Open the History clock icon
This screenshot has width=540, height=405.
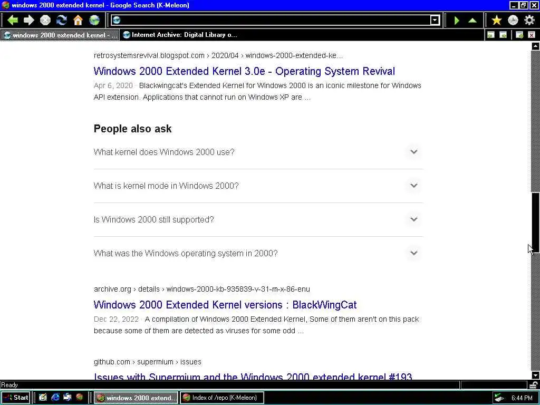pos(513,21)
